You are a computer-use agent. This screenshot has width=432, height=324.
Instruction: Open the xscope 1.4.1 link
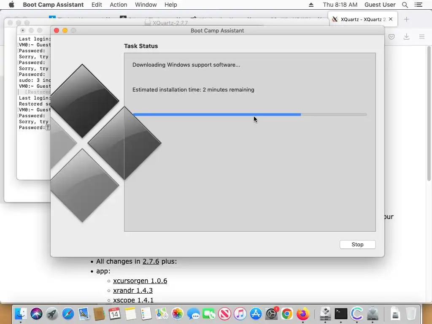click(x=133, y=300)
